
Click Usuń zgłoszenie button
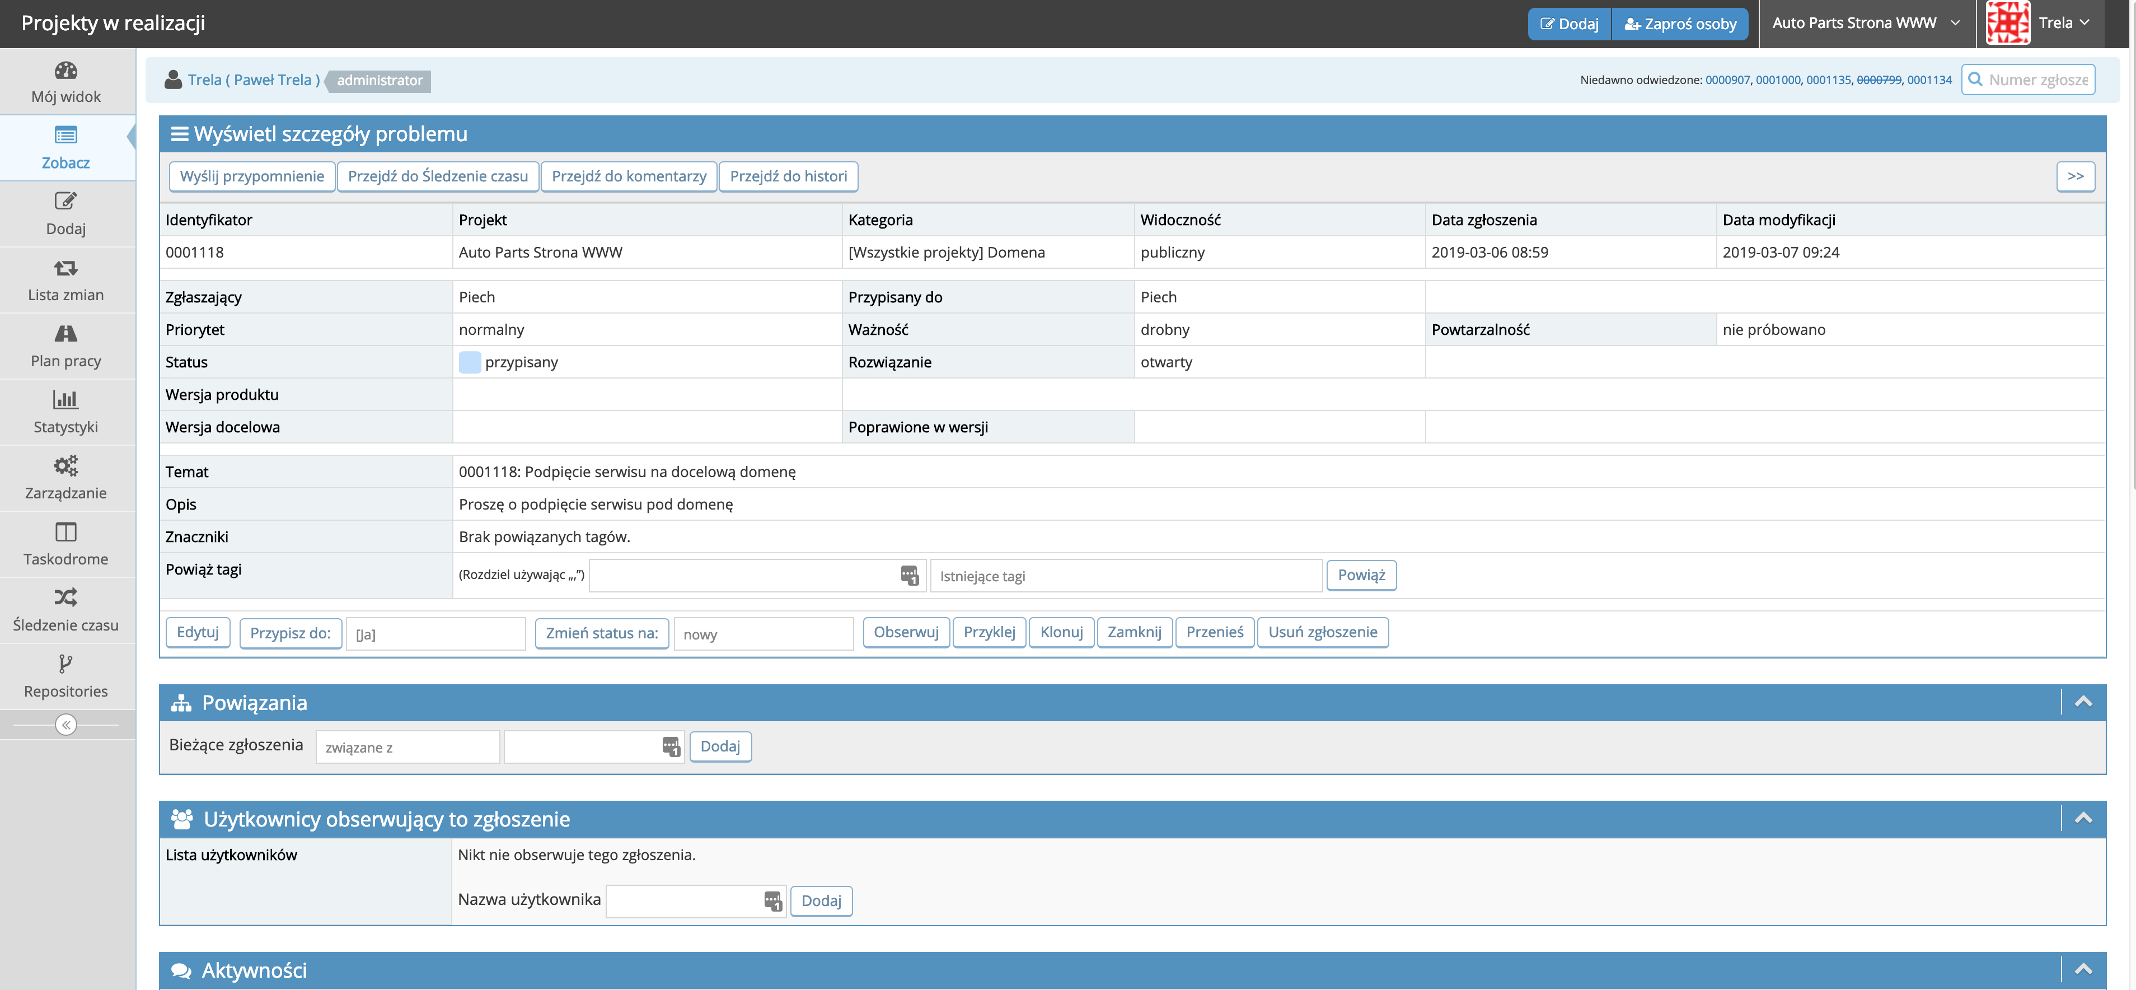(1322, 632)
